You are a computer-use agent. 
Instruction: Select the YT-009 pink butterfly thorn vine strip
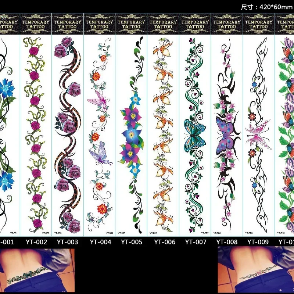click(x=259, y=135)
